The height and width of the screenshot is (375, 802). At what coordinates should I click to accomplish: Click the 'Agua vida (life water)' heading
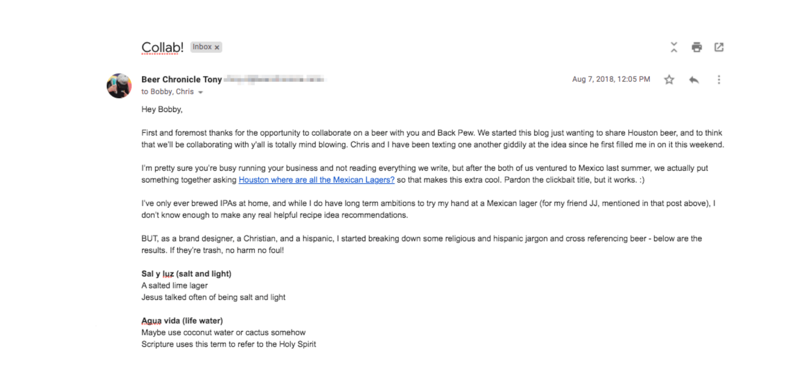coord(182,321)
